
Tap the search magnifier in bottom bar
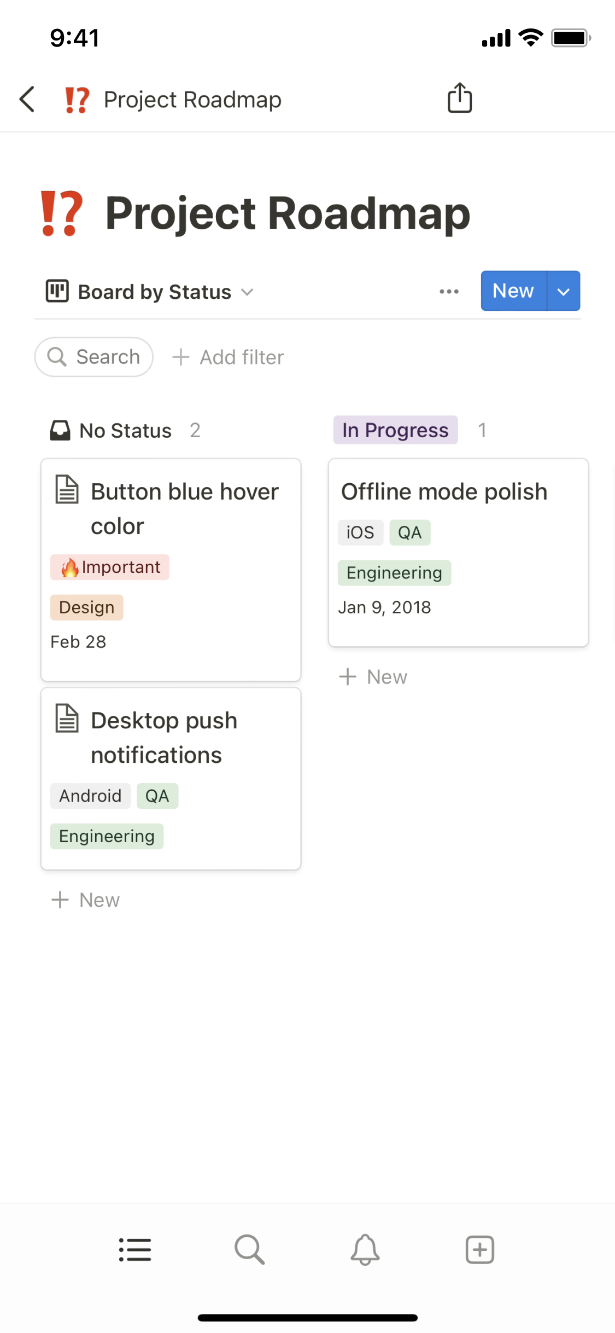point(250,1250)
